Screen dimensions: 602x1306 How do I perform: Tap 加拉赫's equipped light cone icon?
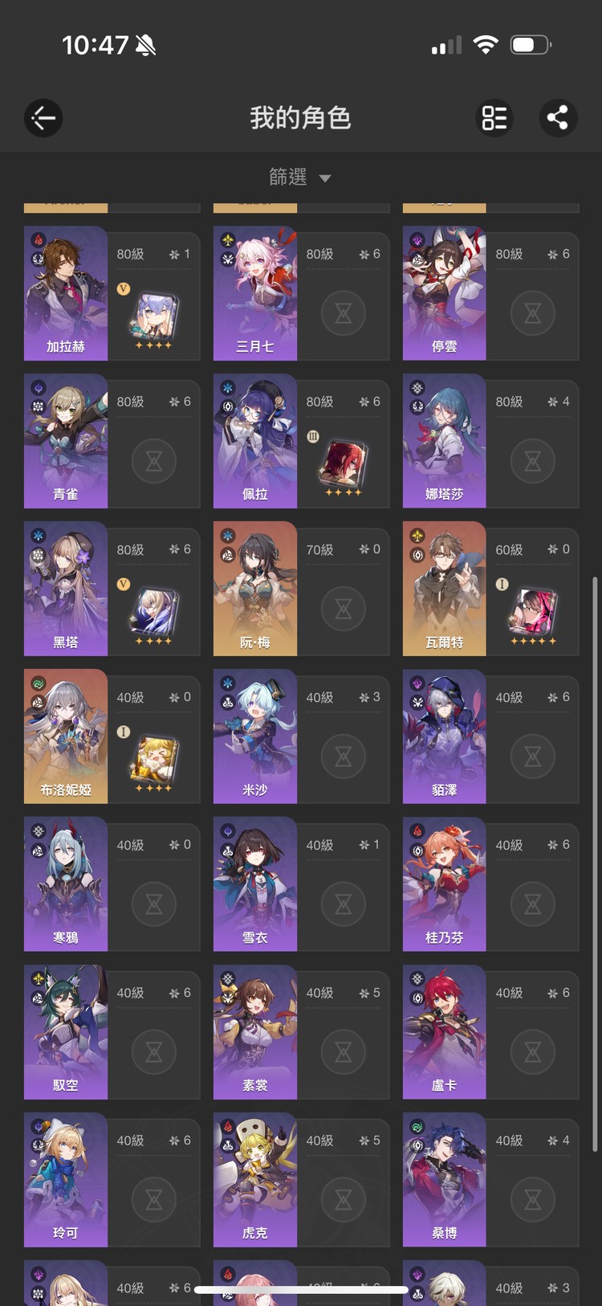pos(153,316)
